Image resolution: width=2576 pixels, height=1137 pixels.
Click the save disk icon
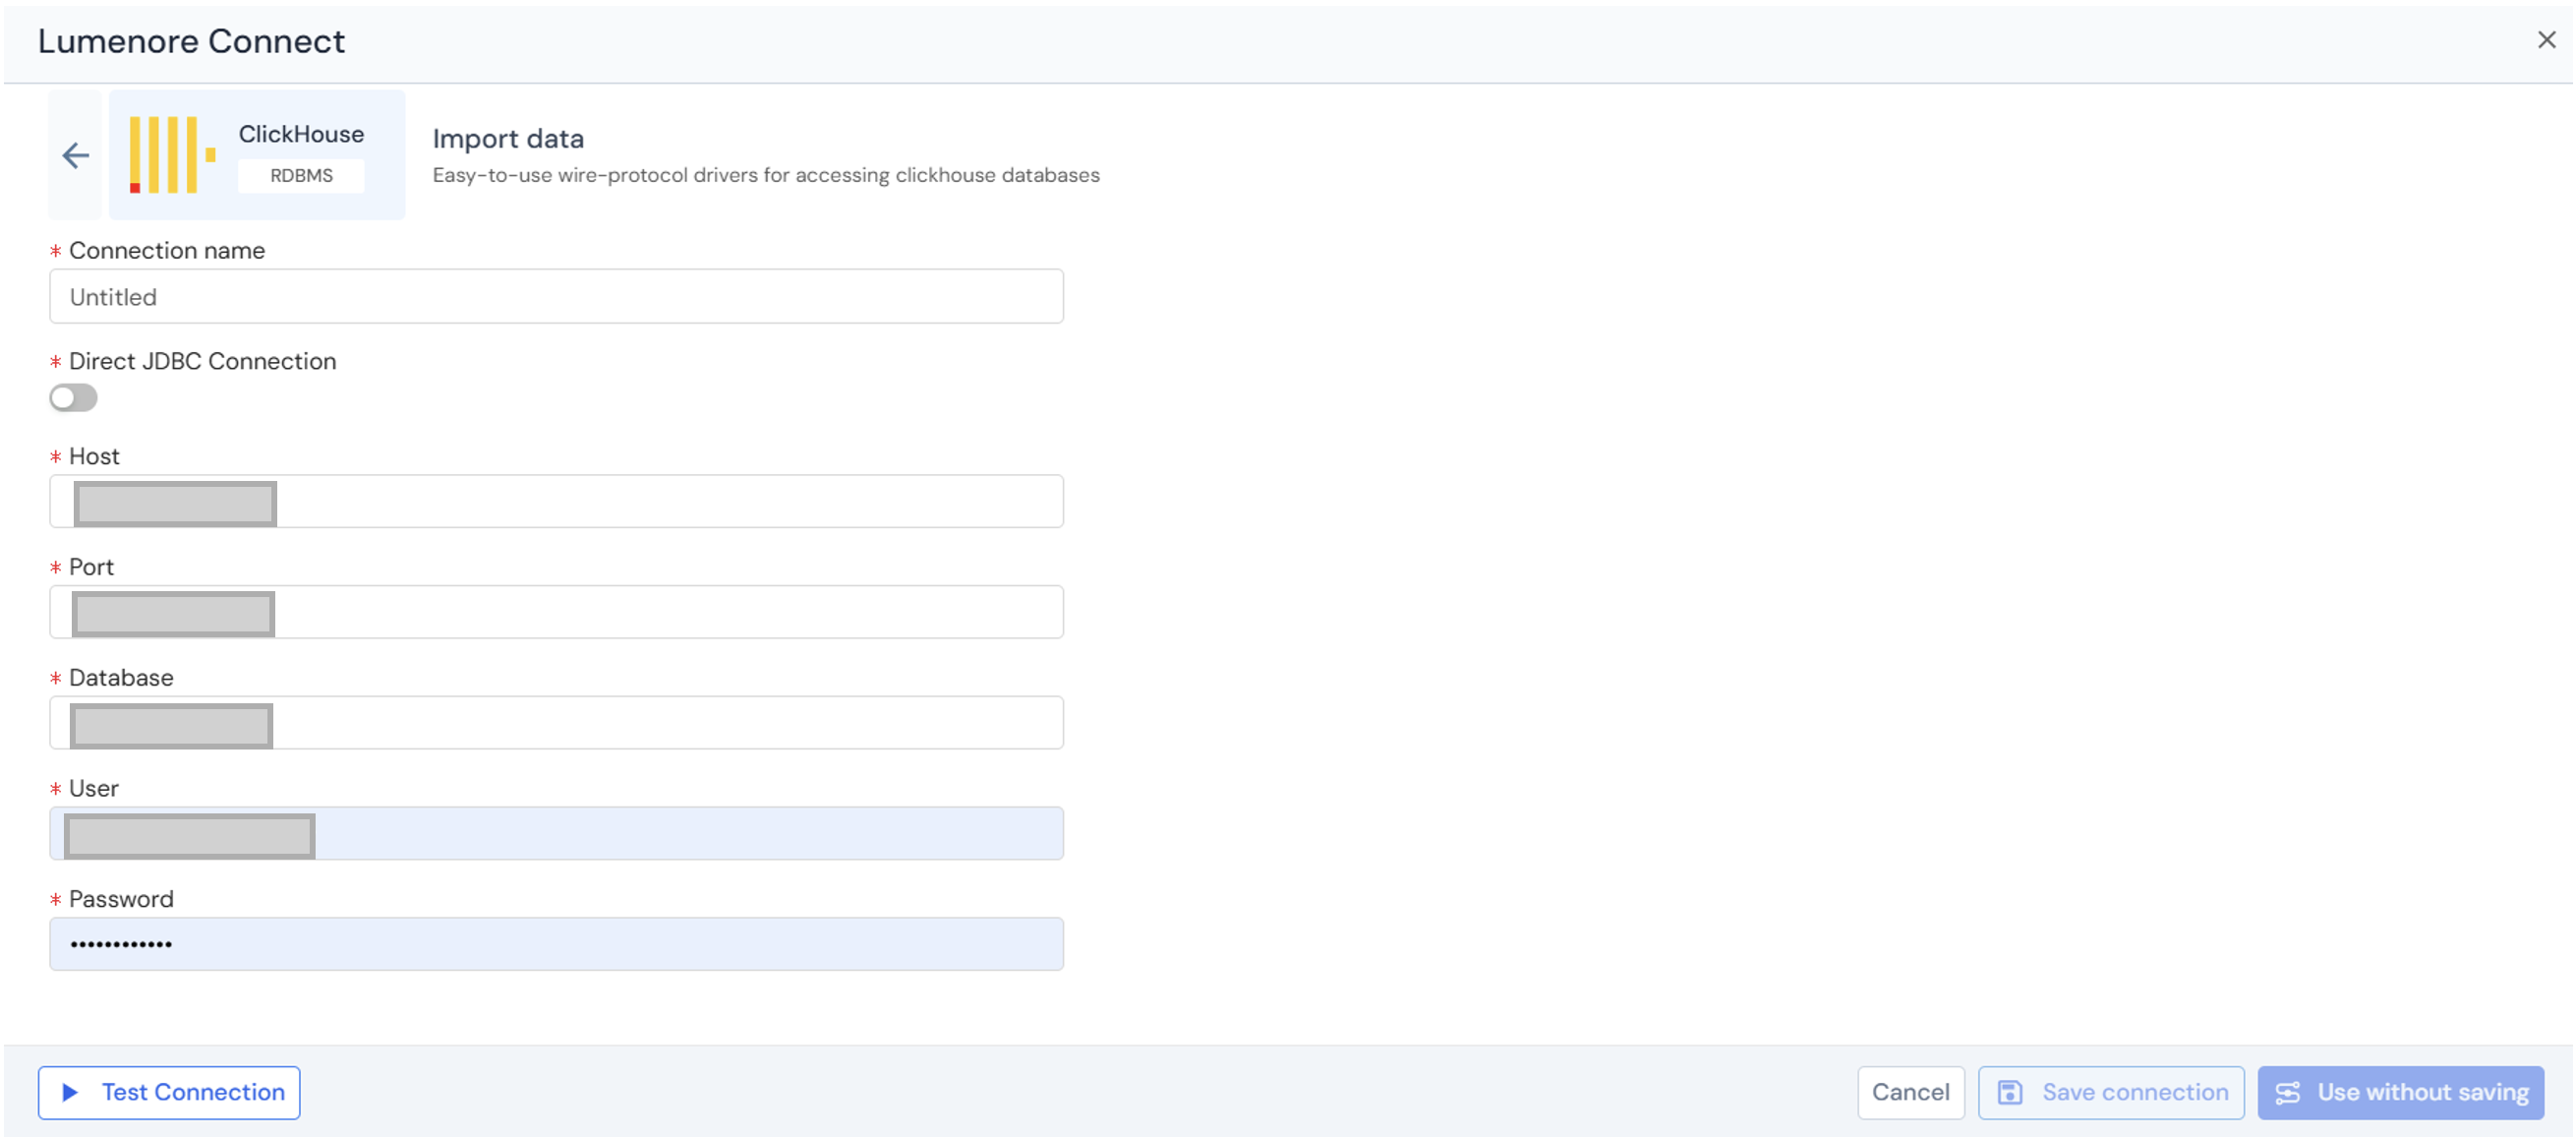point(2010,1092)
